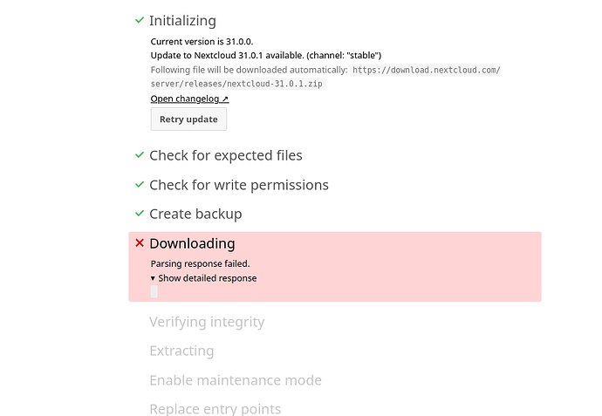
Task: Click the red X icon beside Downloading
Action: coord(140,243)
